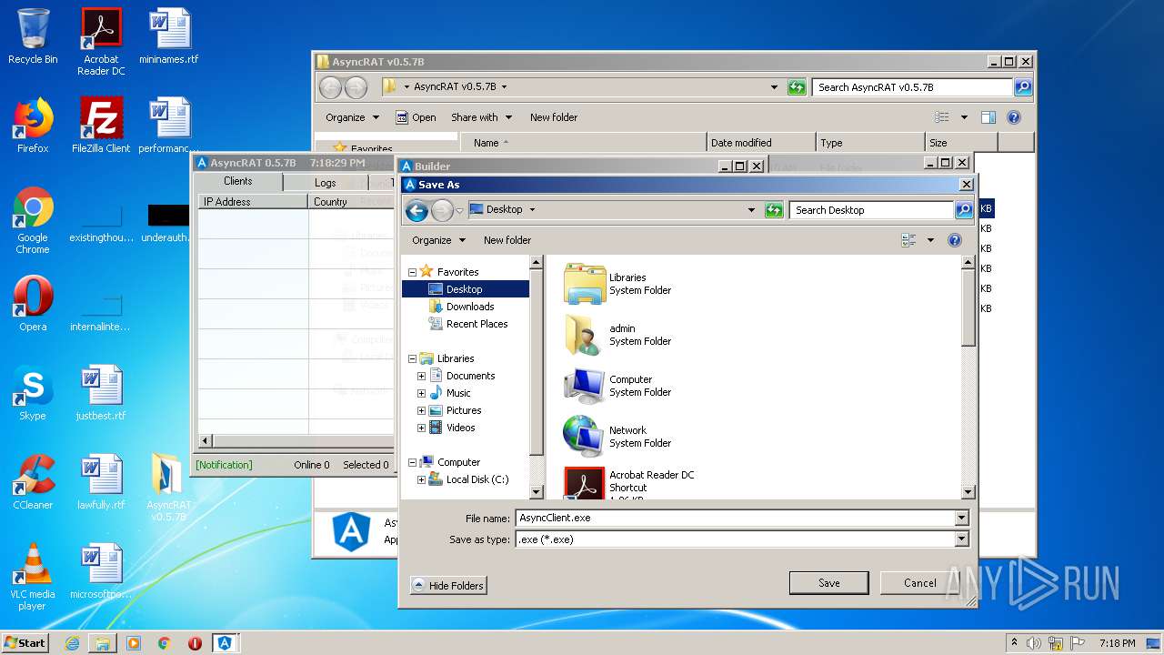Image resolution: width=1164 pixels, height=655 pixels.
Task: Open the Organize menu in Save As dialog
Action: click(x=438, y=240)
